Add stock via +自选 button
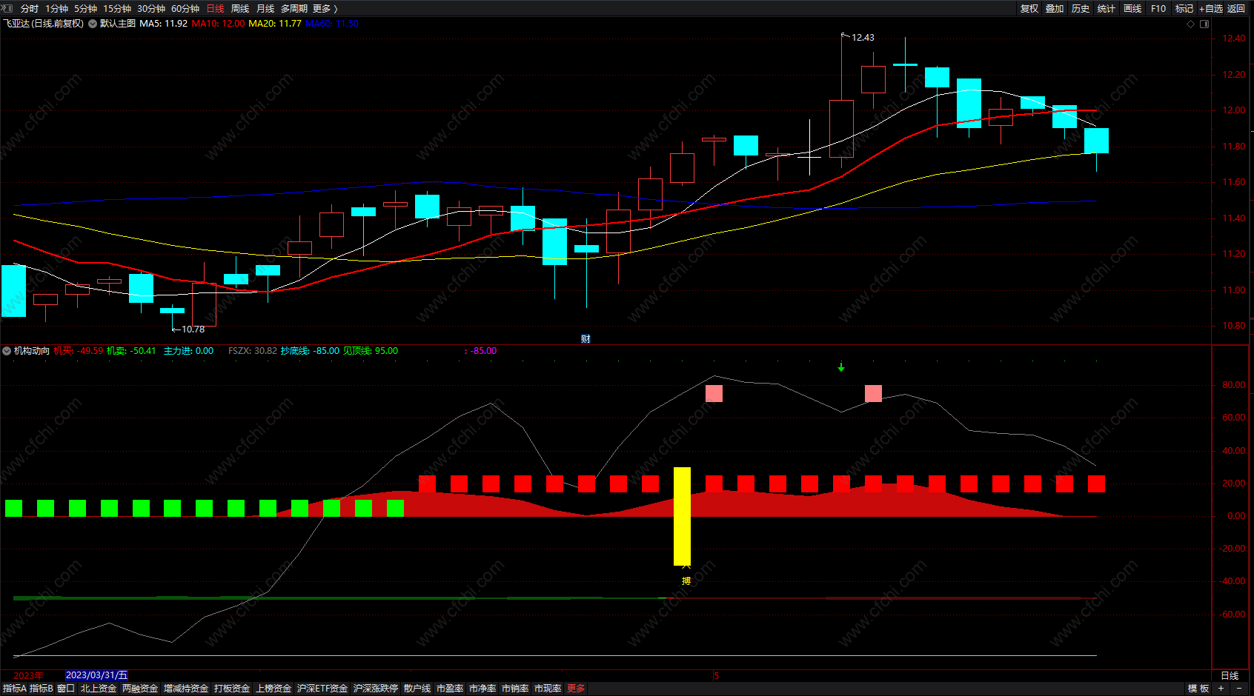The height and width of the screenshot is (696, 1254). point(1211,9)
